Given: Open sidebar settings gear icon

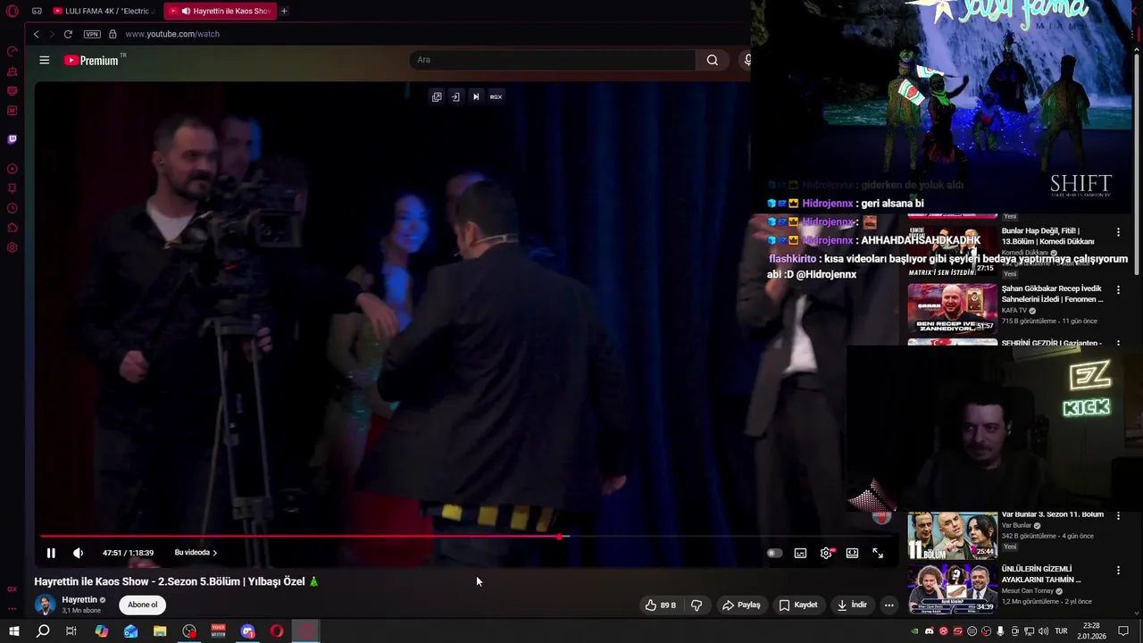Looking at the screenshot, I should 12,247.
